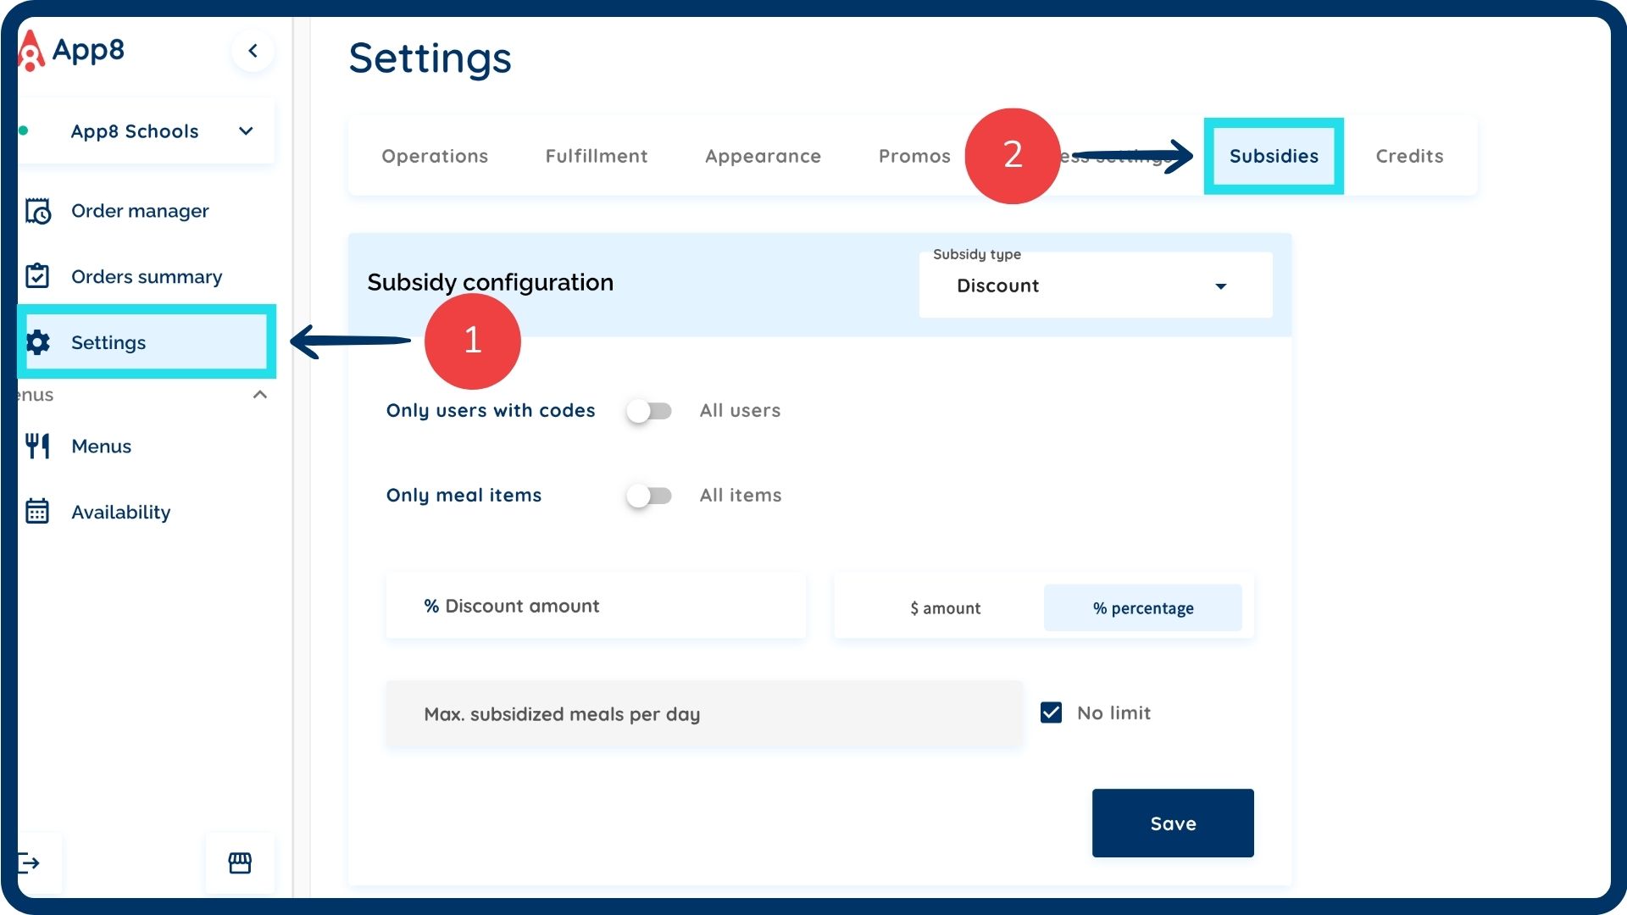Viewport: 1627px width, 915px height.
Task: Click the App8 rocket logo icon
Action: click(31, 51)
